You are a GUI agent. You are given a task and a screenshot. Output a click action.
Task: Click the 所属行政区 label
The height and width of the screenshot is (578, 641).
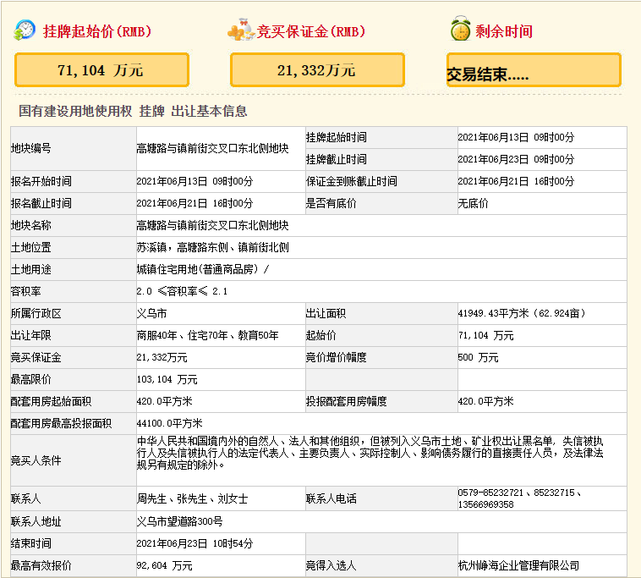coord(36,314)
